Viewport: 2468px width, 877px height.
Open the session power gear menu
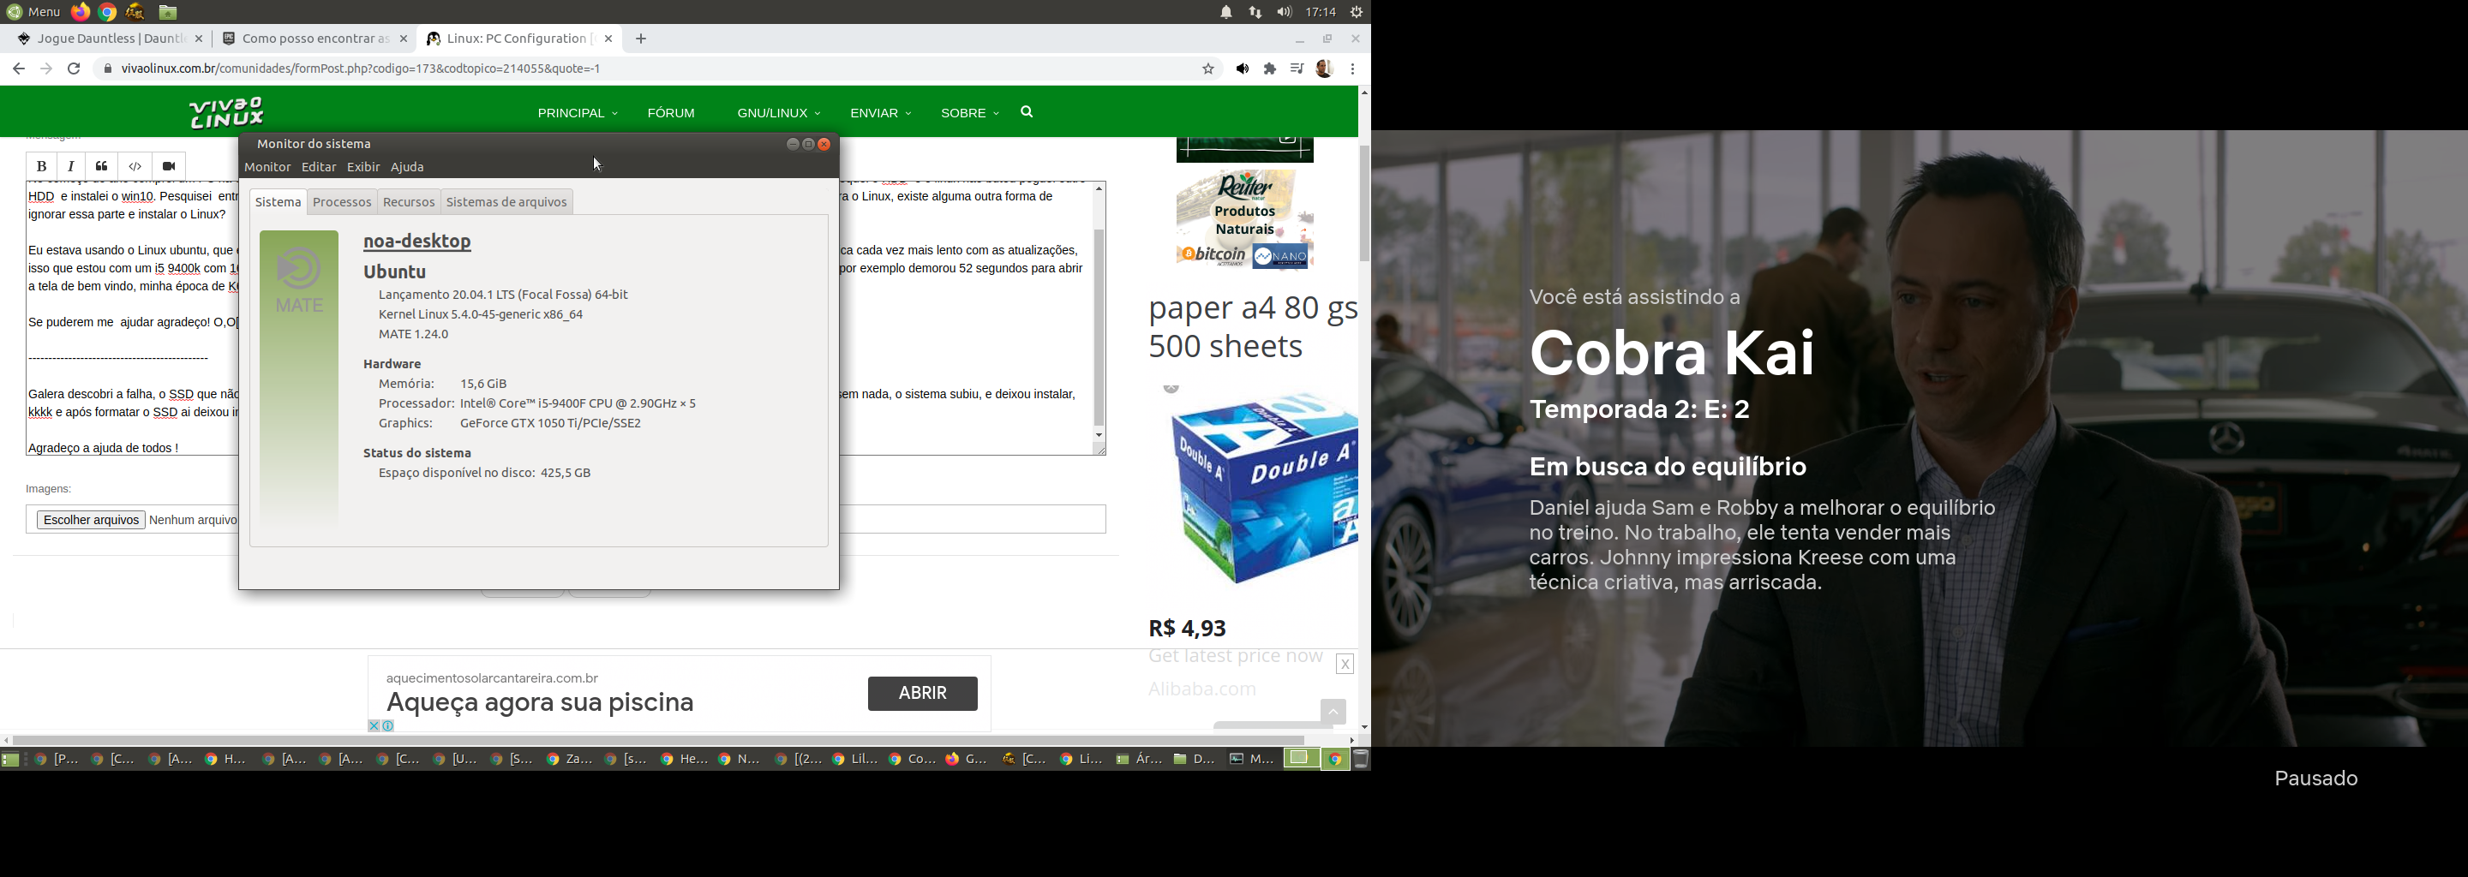[x=1356, y=13]
